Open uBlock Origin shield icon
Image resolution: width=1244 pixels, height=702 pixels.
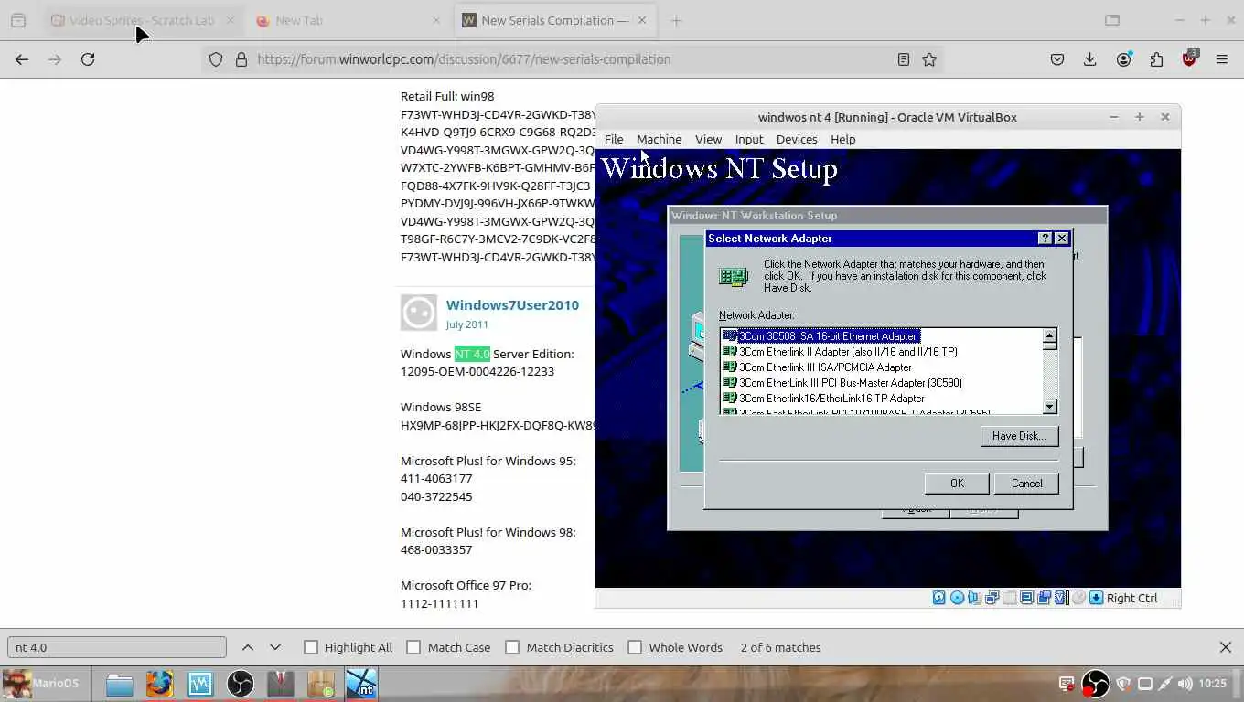pyautogui.click(x=1189, y=59)
